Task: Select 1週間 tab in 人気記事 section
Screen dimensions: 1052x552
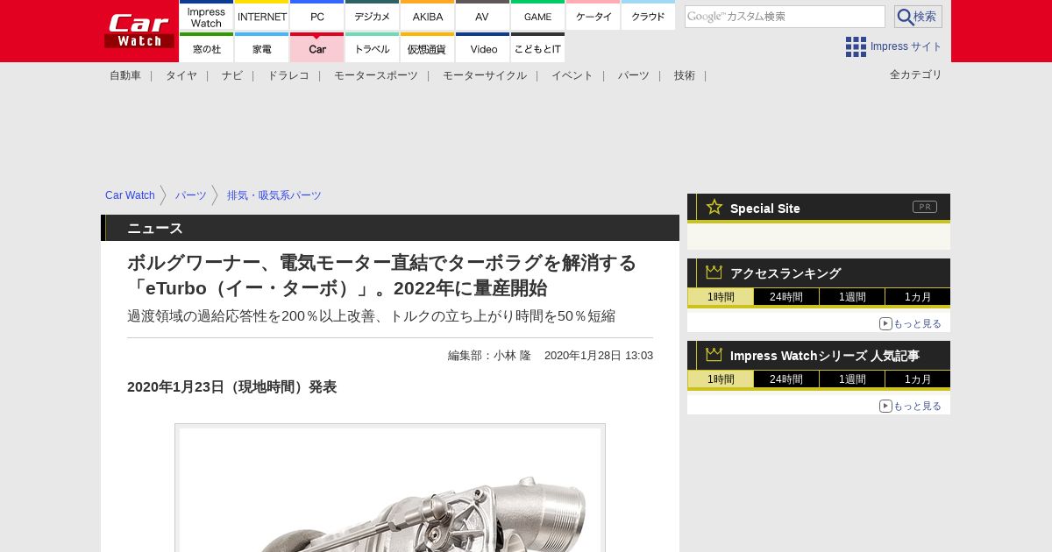Action: click(x=852, y=379)
